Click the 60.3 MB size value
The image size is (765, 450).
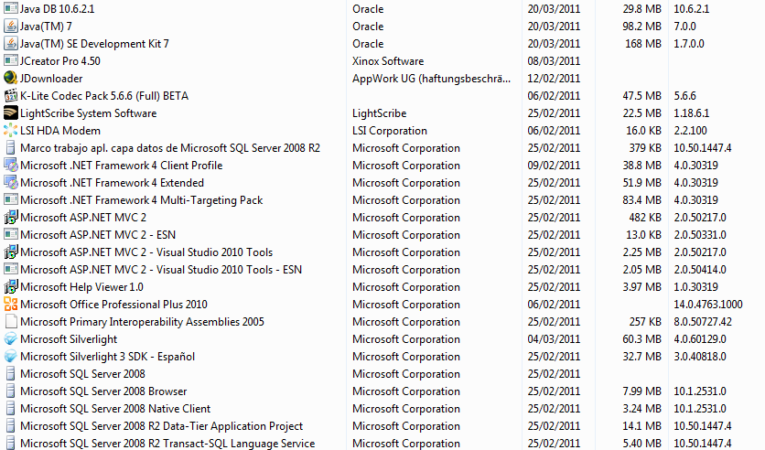point(641,339)
